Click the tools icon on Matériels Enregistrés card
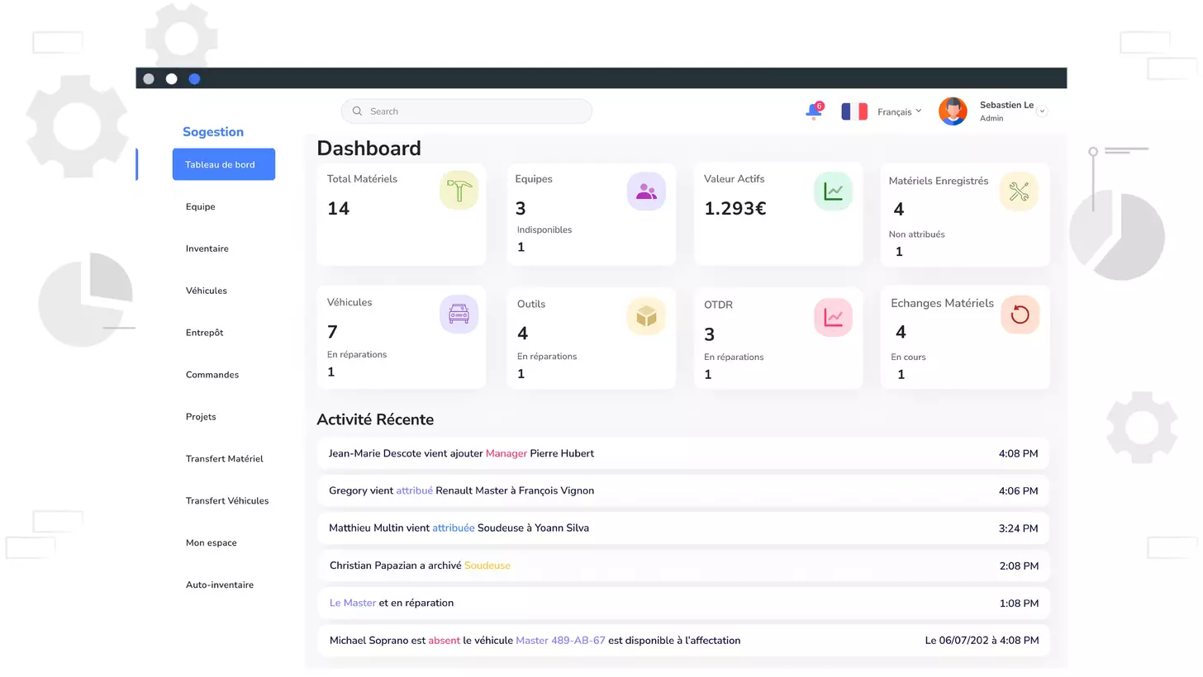The height and width of the screenshot is (677, 1203). click(x=1020, y=192)
